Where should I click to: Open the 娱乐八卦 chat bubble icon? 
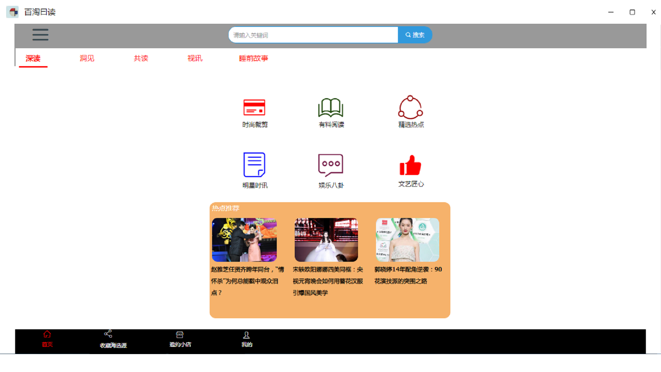pyautogui.click(x=331, y=165)
